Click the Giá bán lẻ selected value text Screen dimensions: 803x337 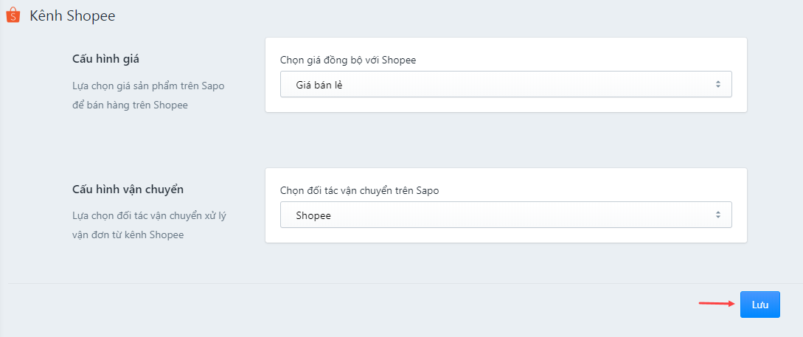tap(319, 85)
